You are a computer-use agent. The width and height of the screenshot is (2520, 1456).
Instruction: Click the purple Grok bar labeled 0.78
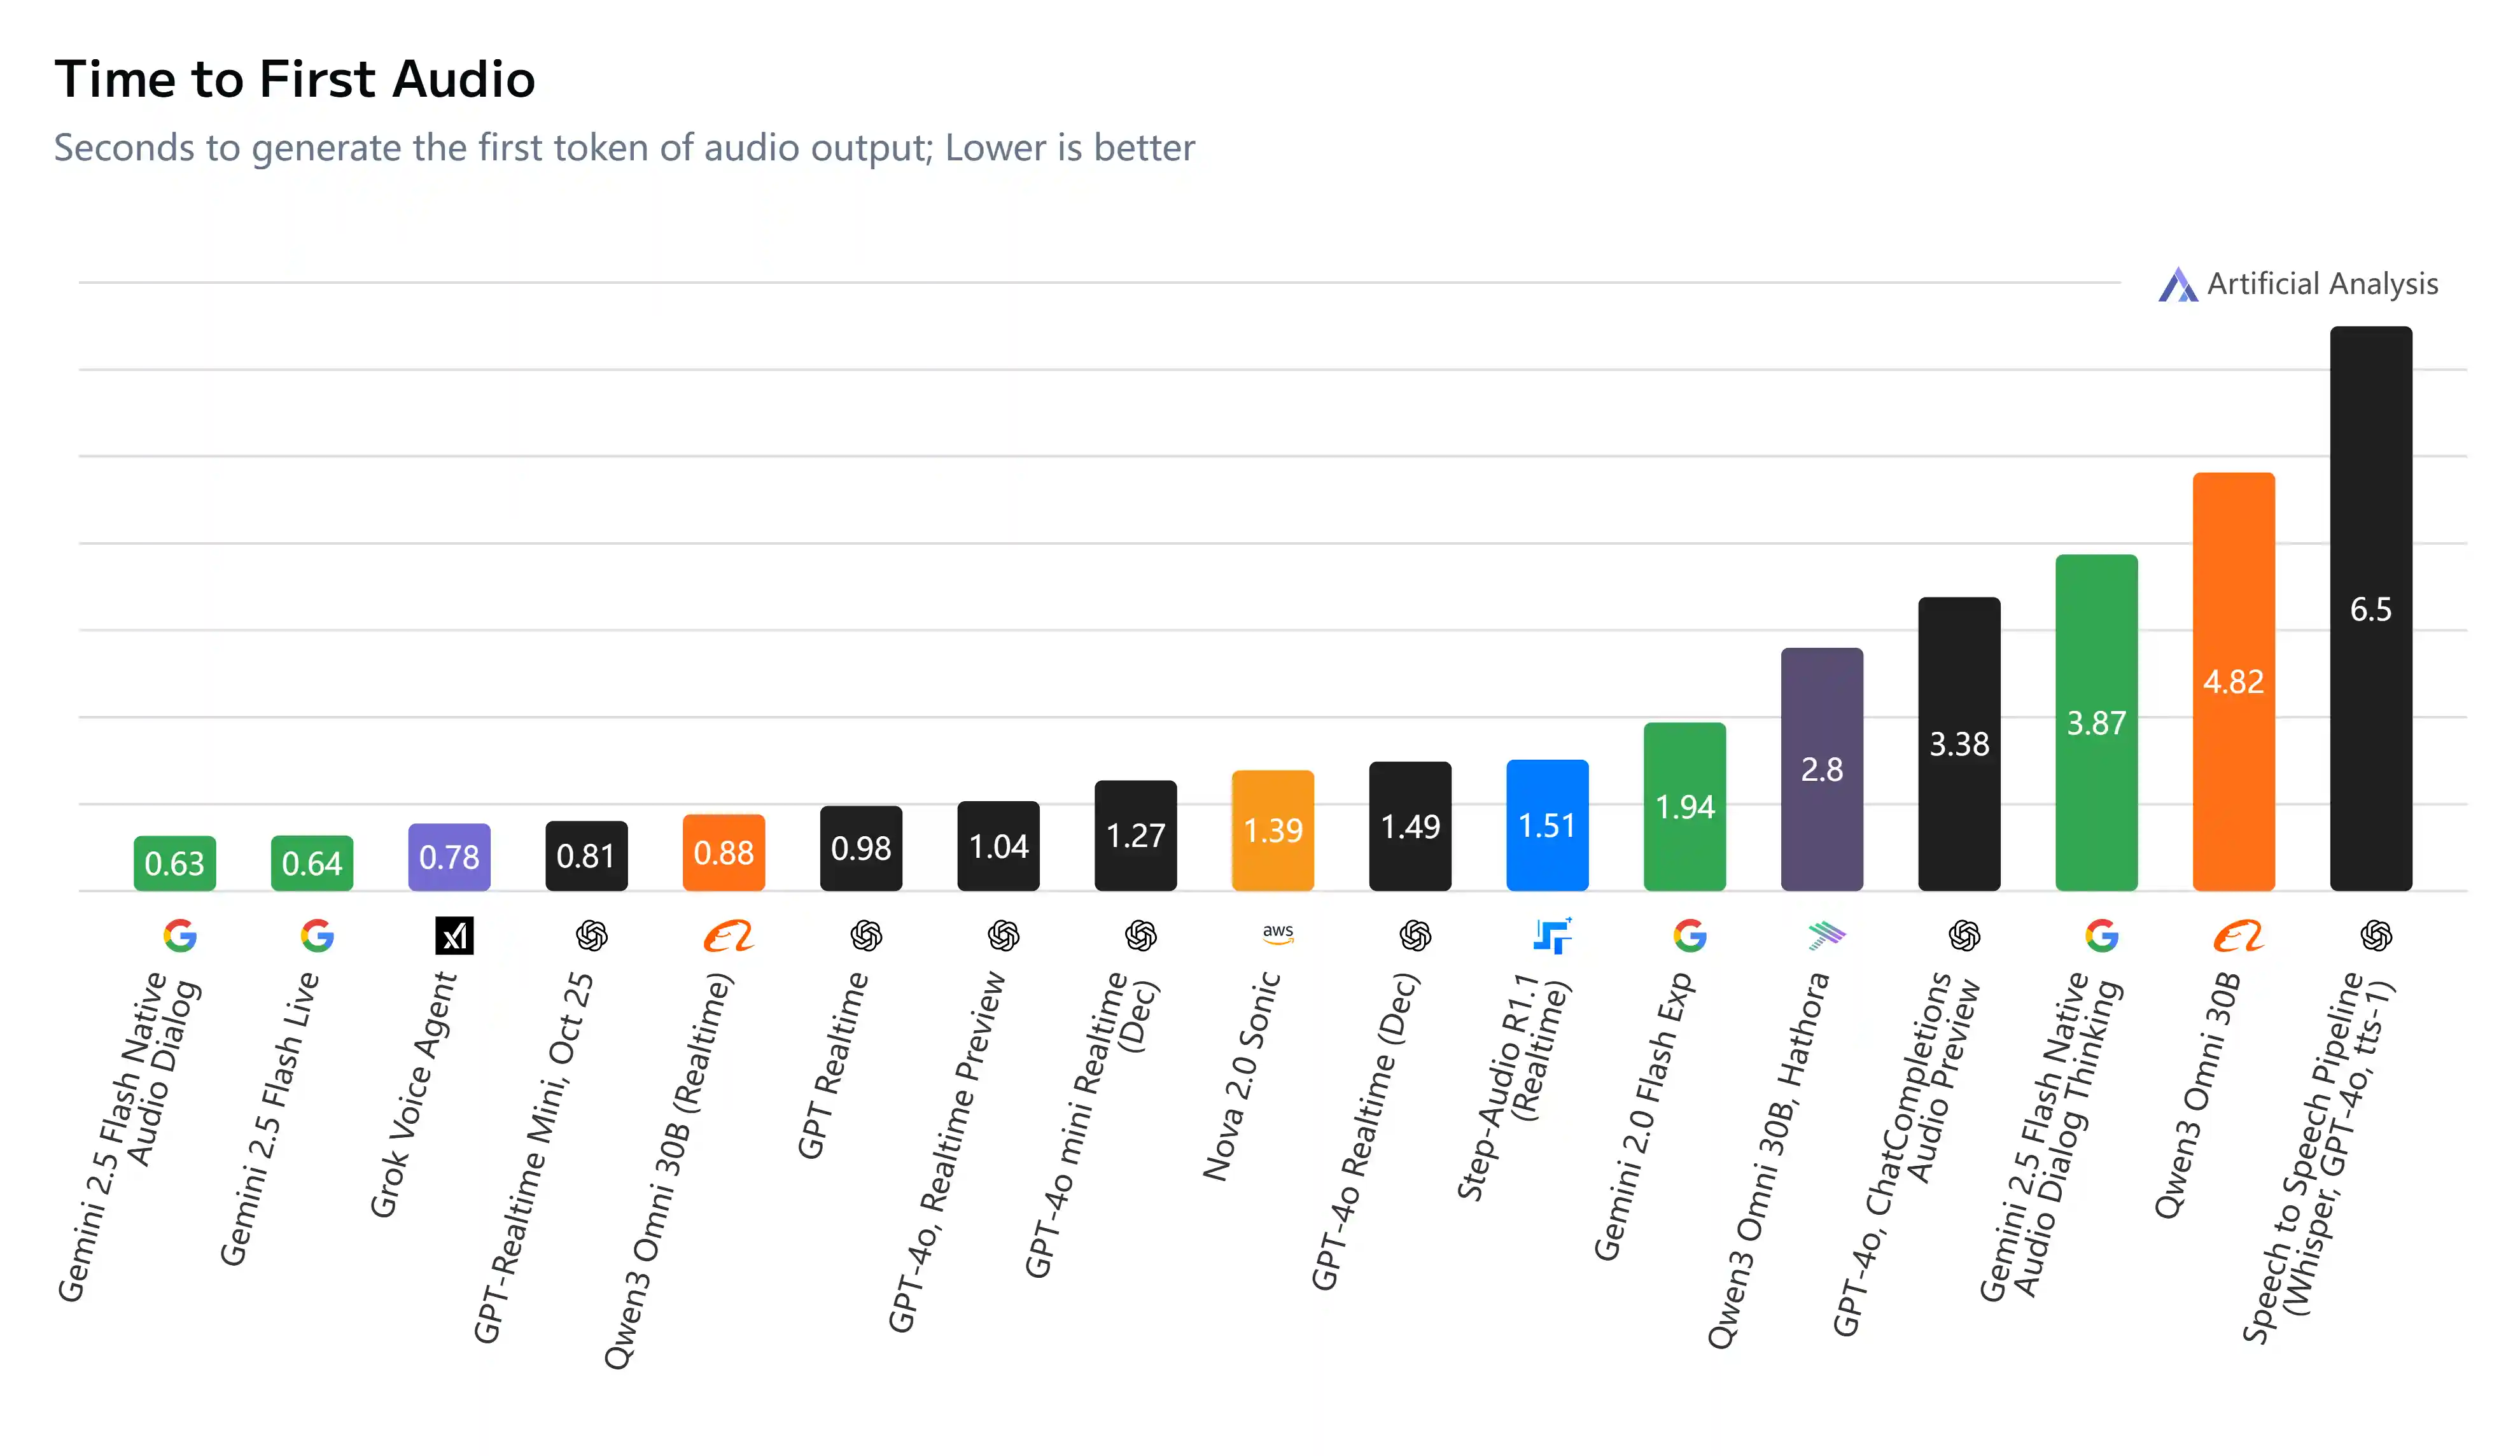point(449,857)
